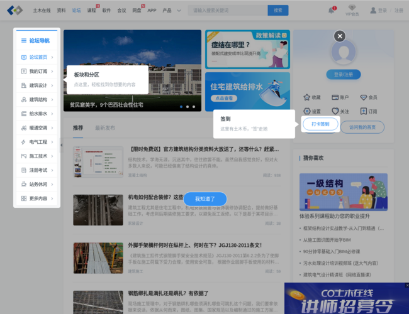Select 建筑结构 sidebar section
Viewport: 409px width, 314px height.
[36, 99]
